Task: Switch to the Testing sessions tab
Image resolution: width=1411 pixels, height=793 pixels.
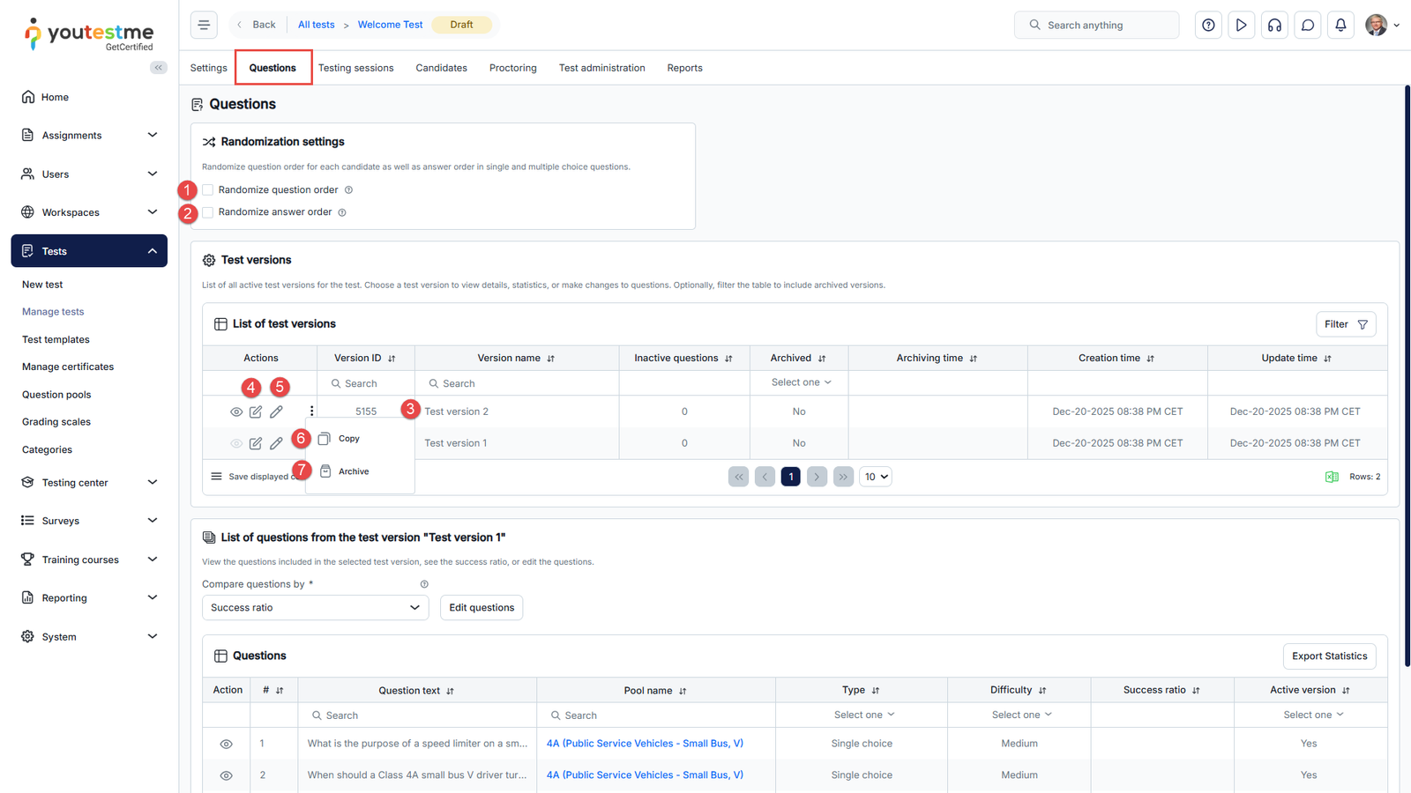Action: coord(355,68)
